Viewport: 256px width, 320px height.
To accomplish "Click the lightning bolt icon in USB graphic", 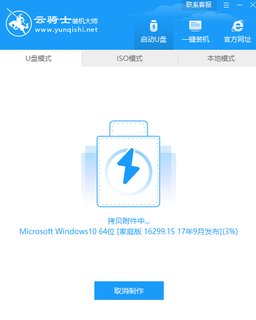I will (128, 166).
